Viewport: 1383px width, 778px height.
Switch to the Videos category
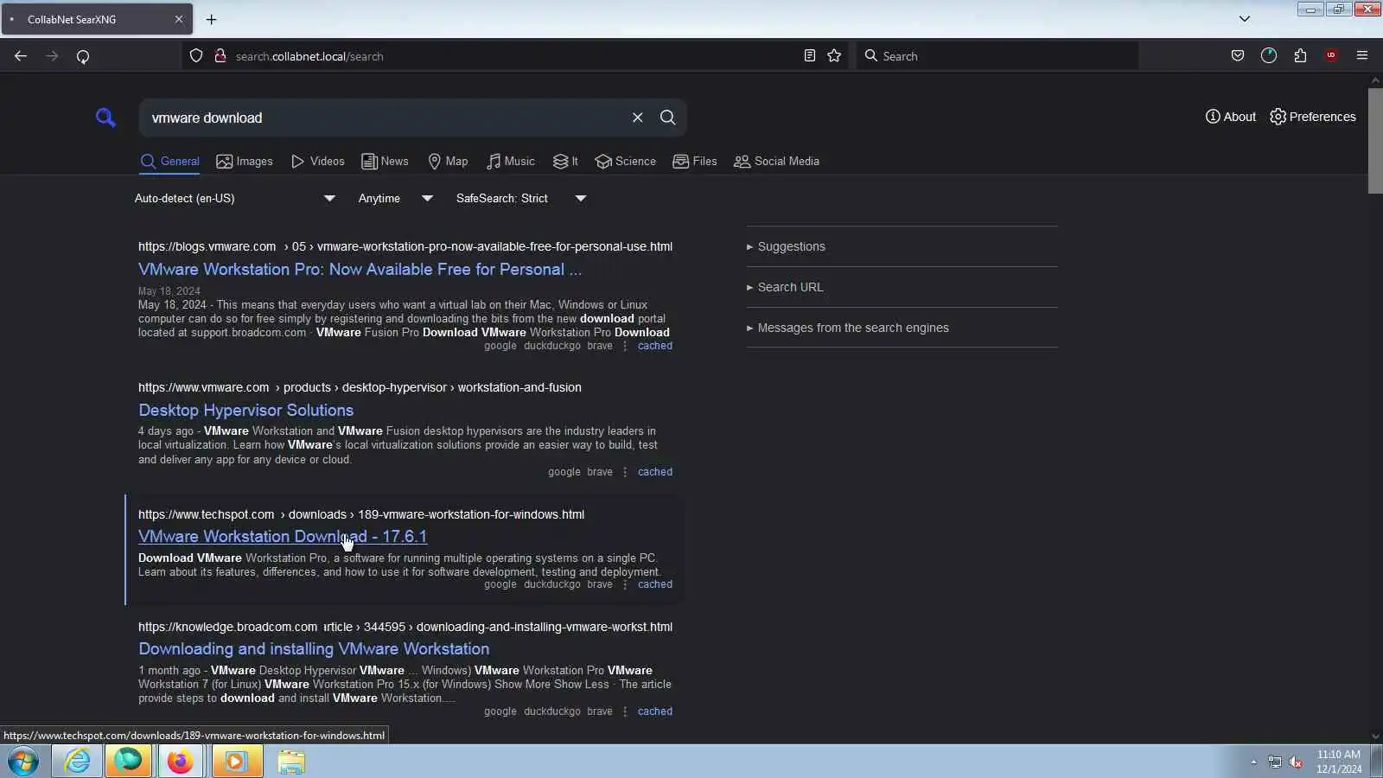[x=318, y=162]
